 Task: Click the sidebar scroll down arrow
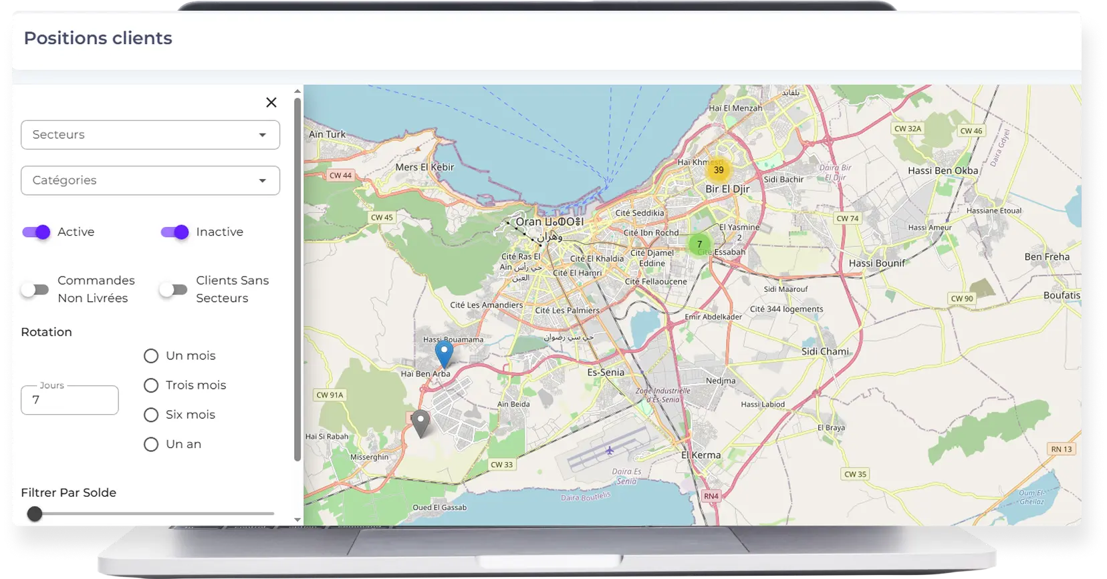[297, 520]
